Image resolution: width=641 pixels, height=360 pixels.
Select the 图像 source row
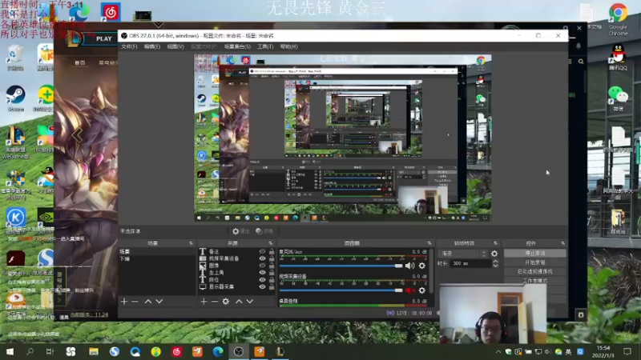[235, 266]
